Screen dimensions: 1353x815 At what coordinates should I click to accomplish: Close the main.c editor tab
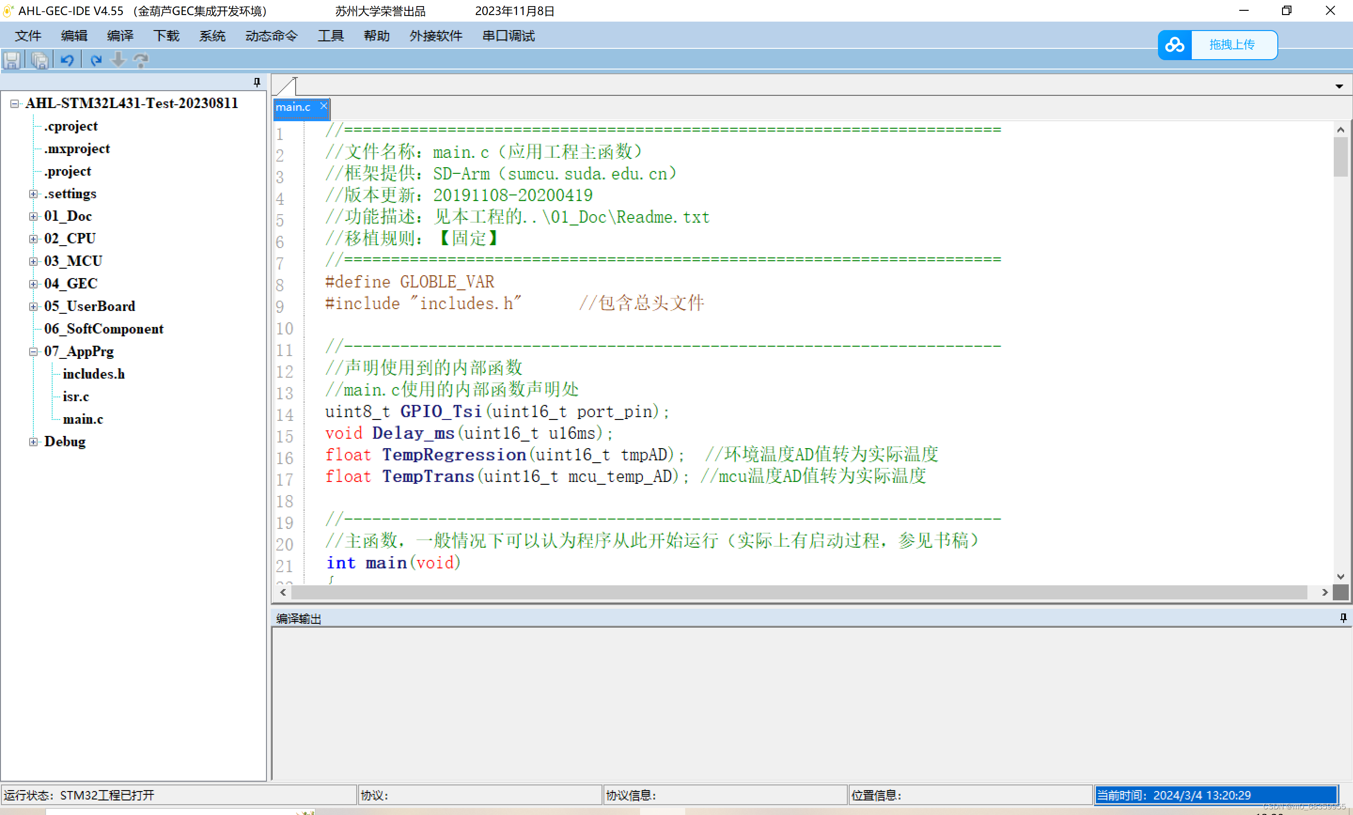pyautogui.click(x=323, y=106)
